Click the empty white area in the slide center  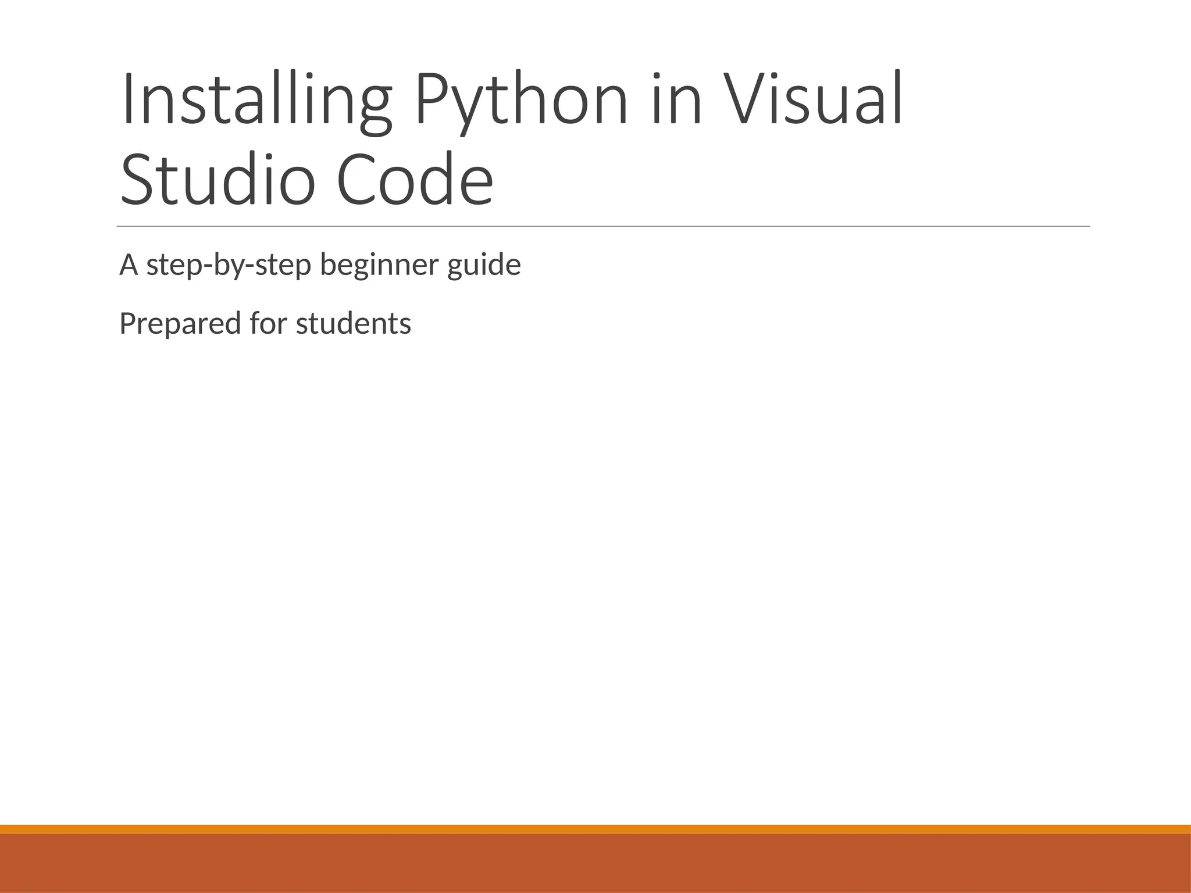pos(595,552)
